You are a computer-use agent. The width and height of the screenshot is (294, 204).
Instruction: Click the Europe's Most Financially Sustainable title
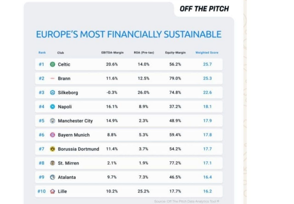129,34
